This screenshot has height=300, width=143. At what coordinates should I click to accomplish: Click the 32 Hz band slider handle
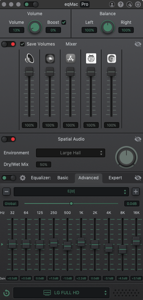click(x=12, y=244)
